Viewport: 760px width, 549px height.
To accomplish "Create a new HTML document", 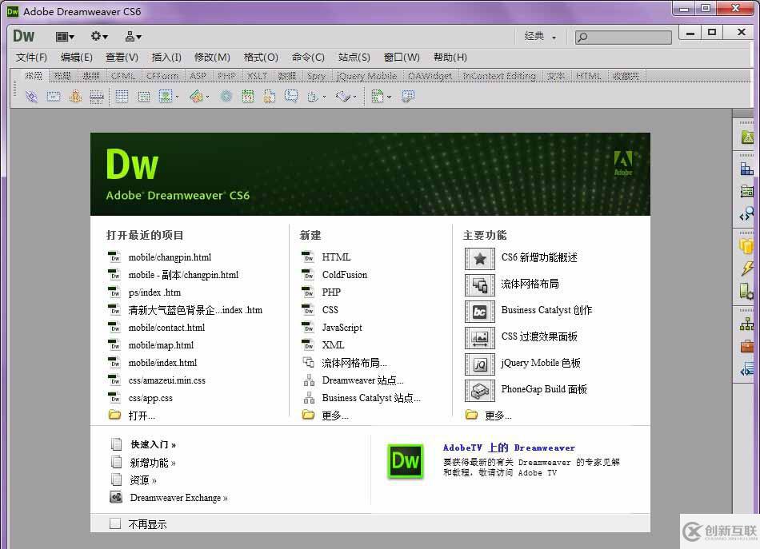I will 336,257.
